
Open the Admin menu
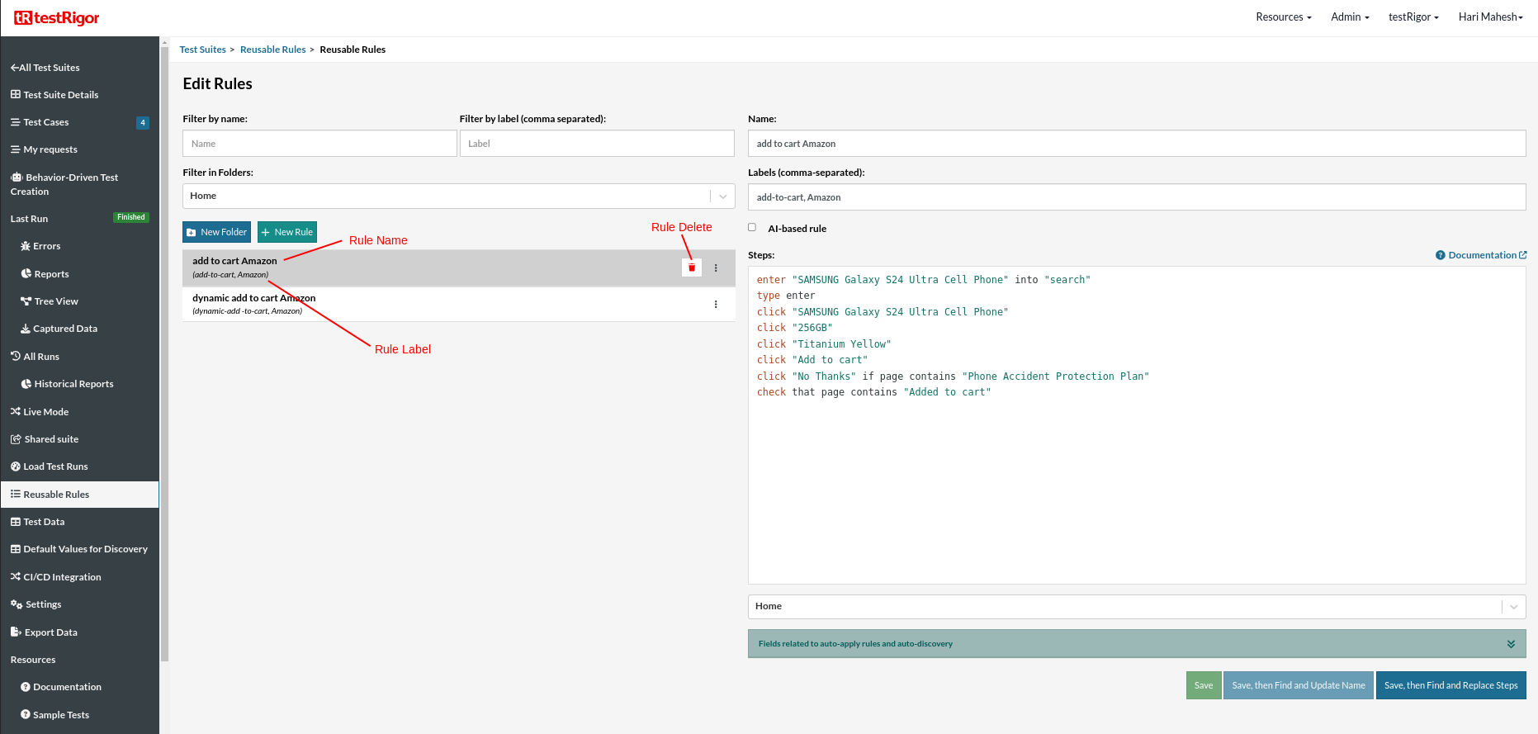tap(1350, 17)
